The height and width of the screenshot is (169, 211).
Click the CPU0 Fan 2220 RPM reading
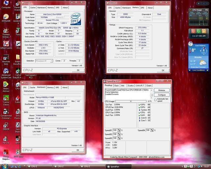(x=114, y=107)
